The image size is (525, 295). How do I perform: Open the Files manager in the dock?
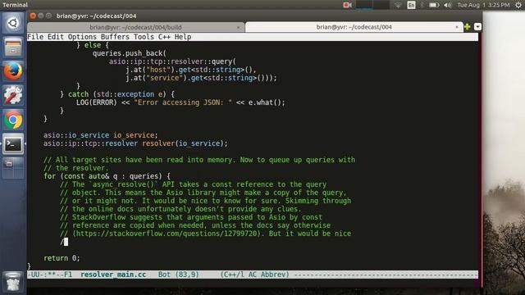[13, 48]
